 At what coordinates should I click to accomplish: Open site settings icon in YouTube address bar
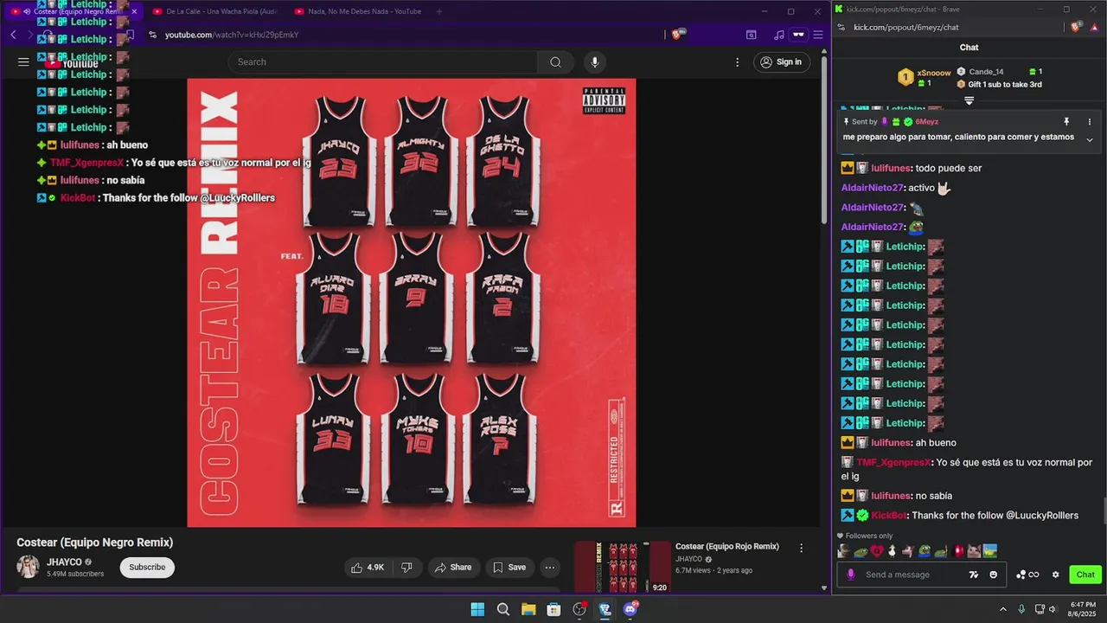[152, 35]
